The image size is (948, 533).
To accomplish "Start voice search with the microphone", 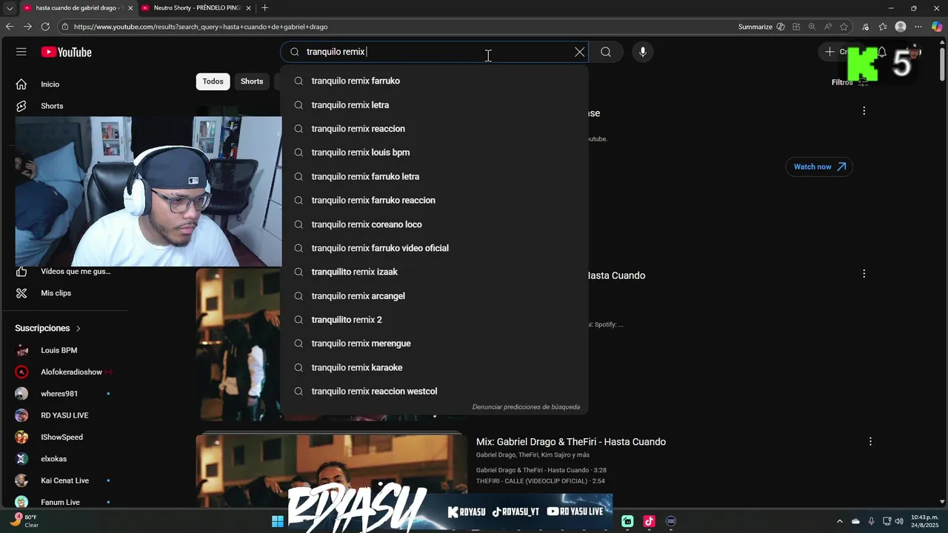I will [x=643, y=52].
